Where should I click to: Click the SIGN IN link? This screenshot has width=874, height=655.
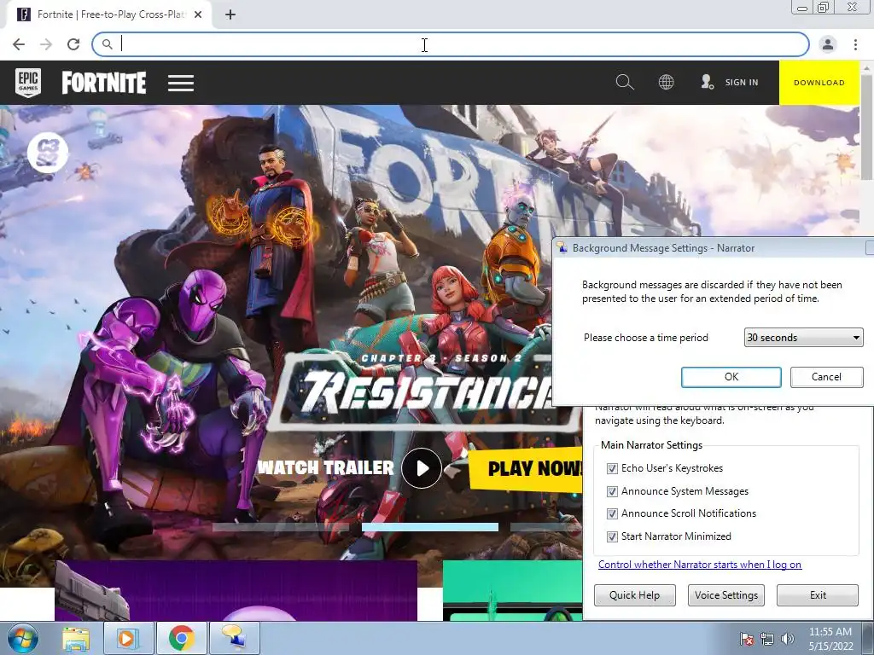pyautogui.click(x=742, y=83)
